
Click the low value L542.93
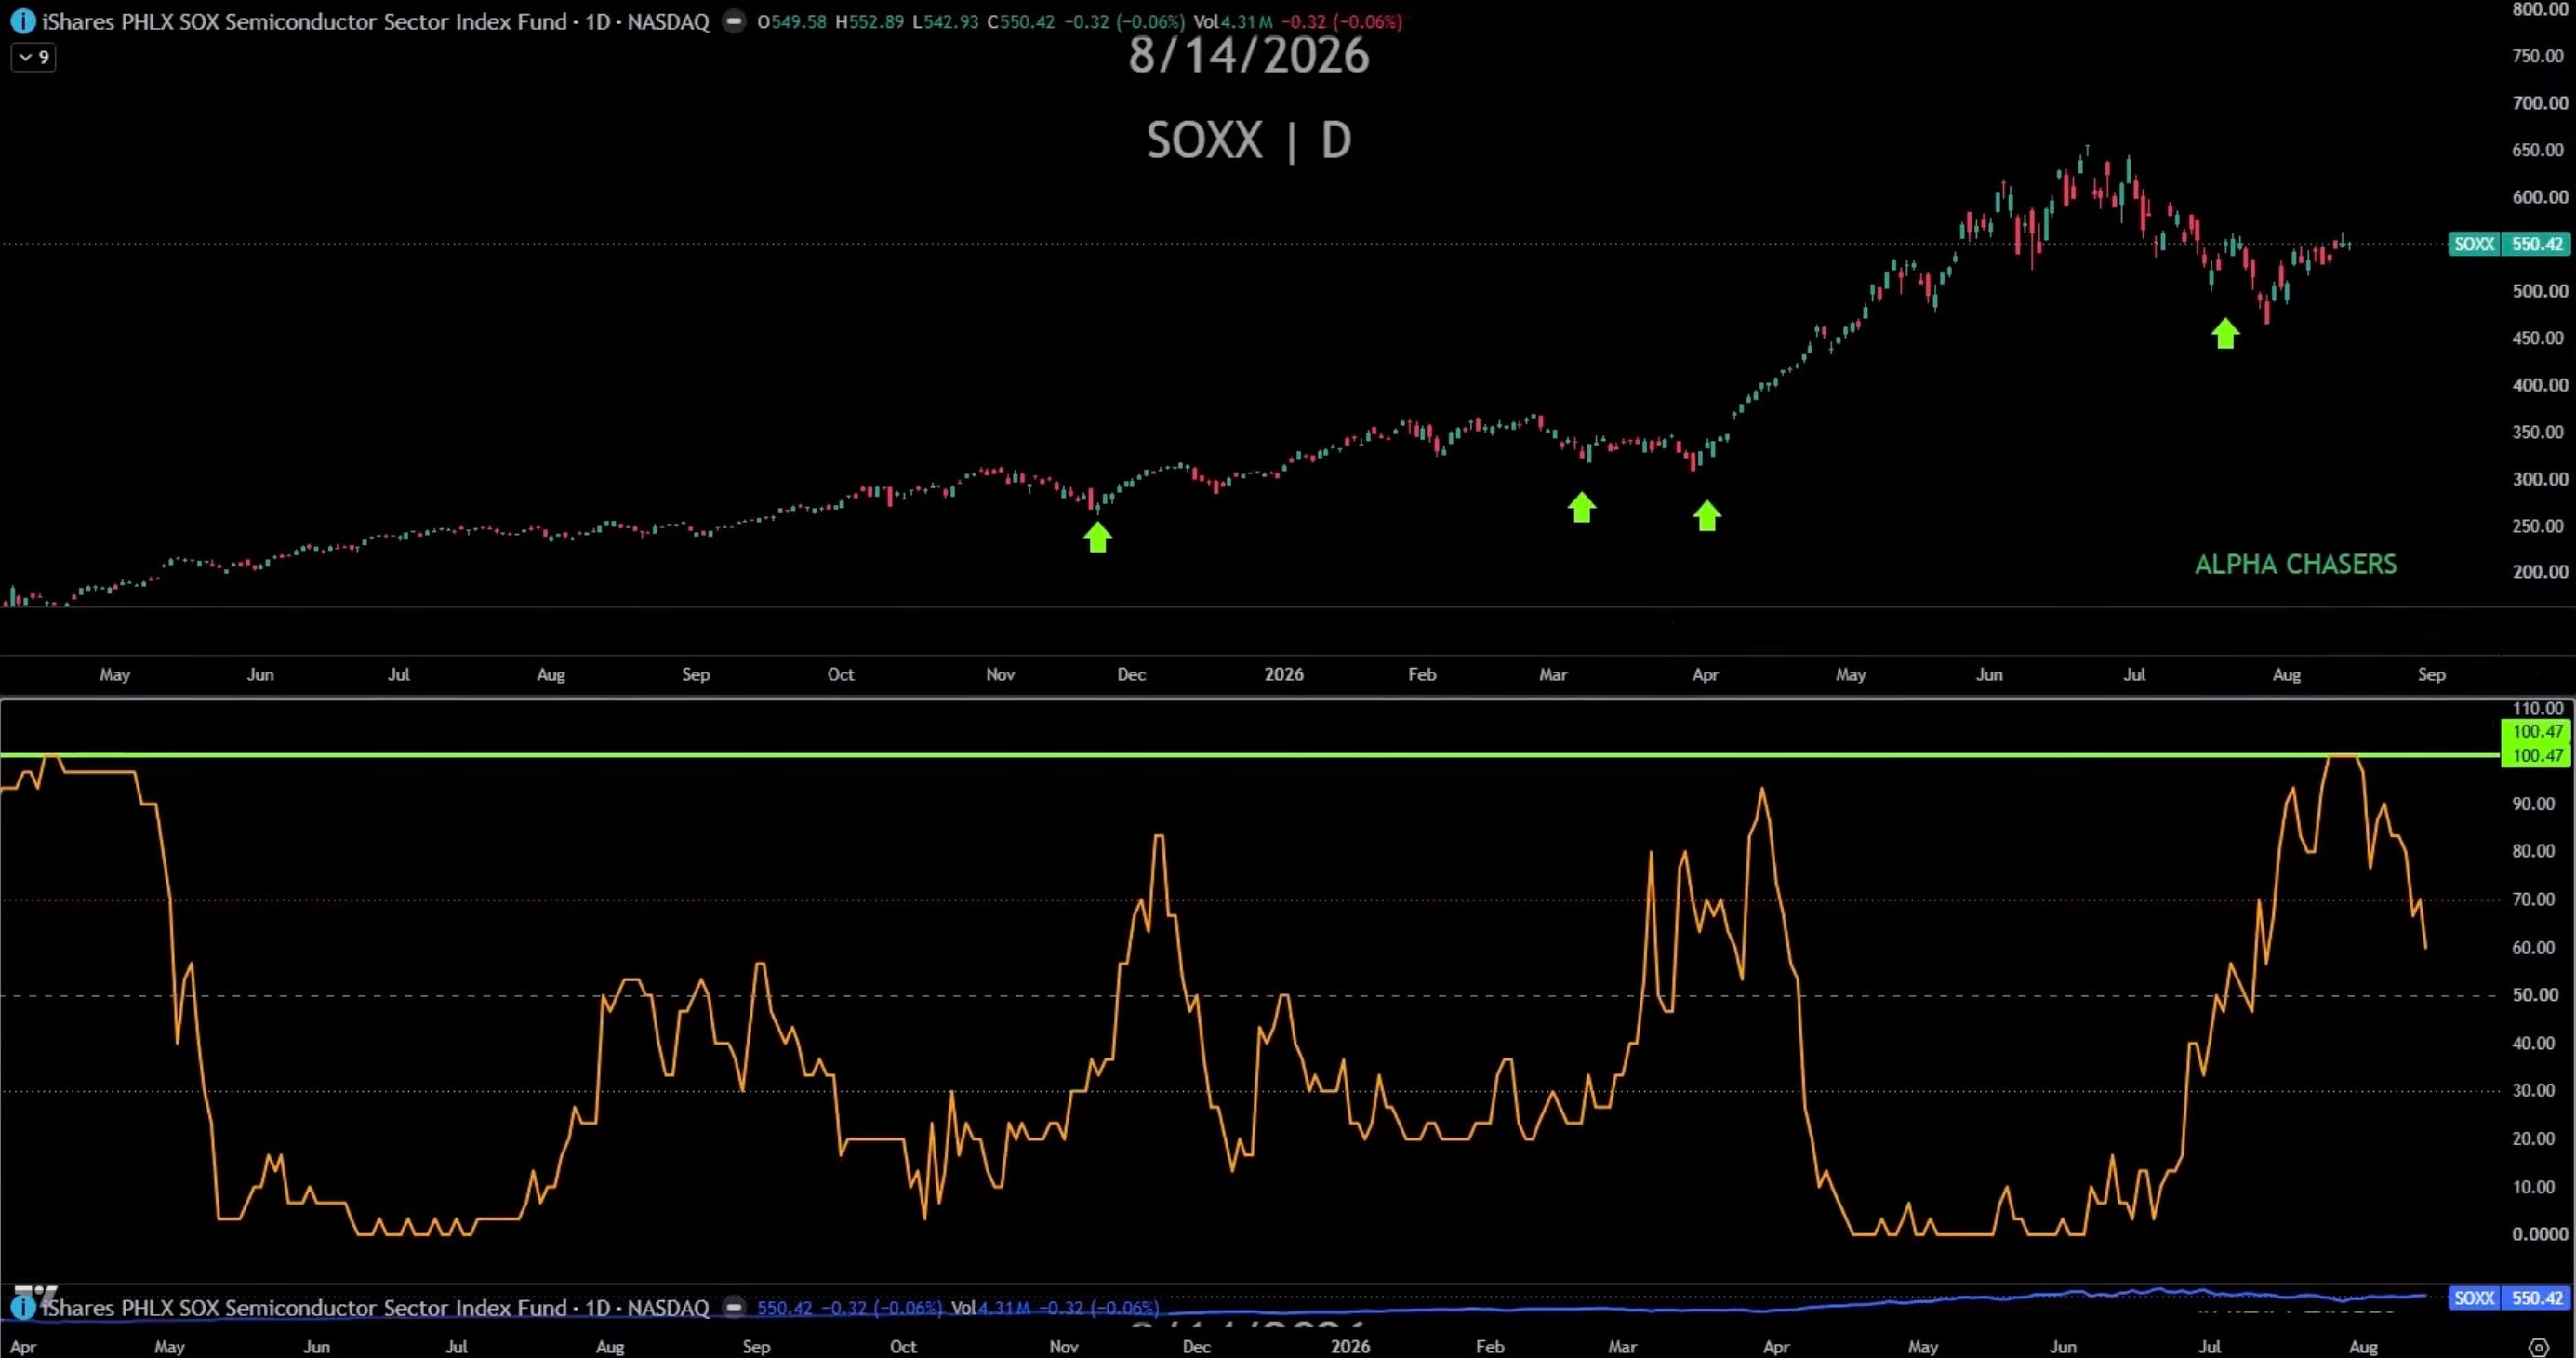coord(945,21)
